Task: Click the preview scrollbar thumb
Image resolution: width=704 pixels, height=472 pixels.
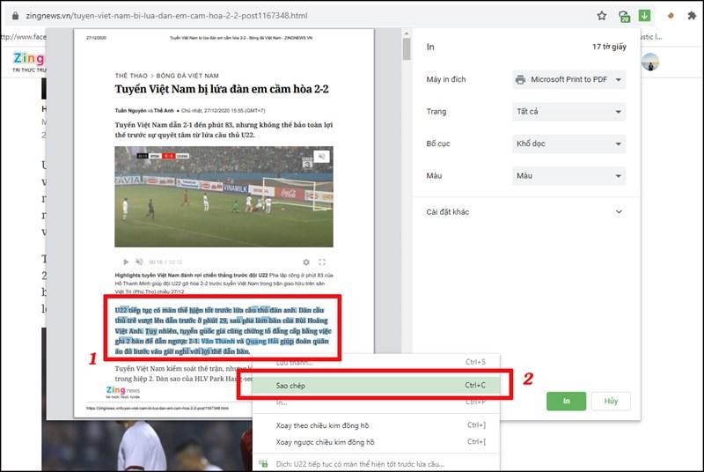Action: point(407,48)
